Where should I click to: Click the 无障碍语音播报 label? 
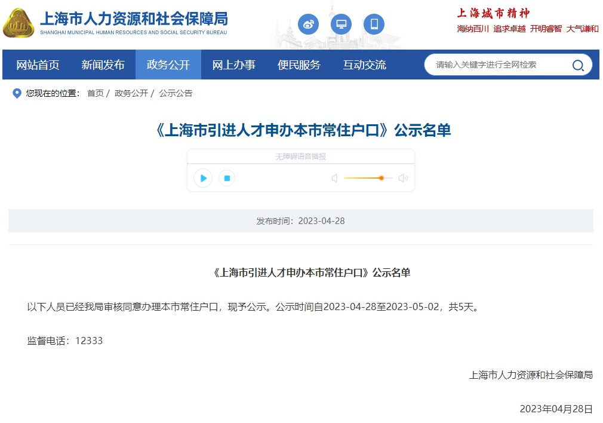pos(301,157)
